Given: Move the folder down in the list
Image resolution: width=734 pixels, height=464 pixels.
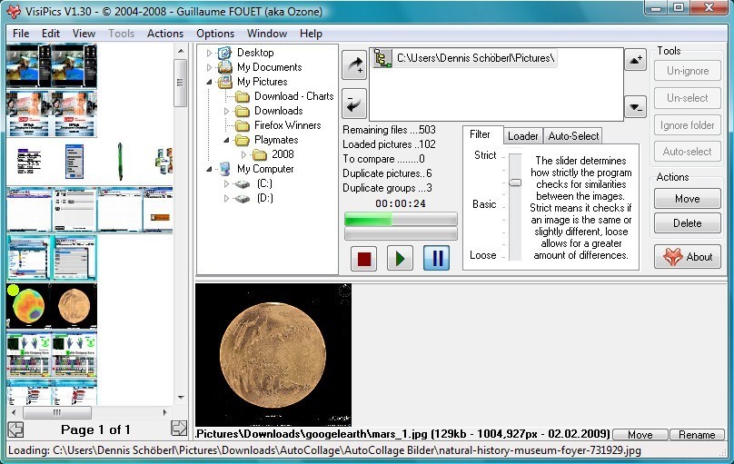Looking at the screenshot, I should pyautogui.click(x=635, y=105).
